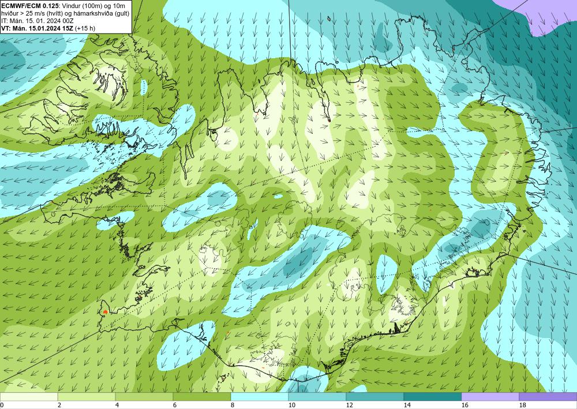The image size is (577, 409).
Task: Click the legend value label "12"
Action: click(x=349, y=406)
